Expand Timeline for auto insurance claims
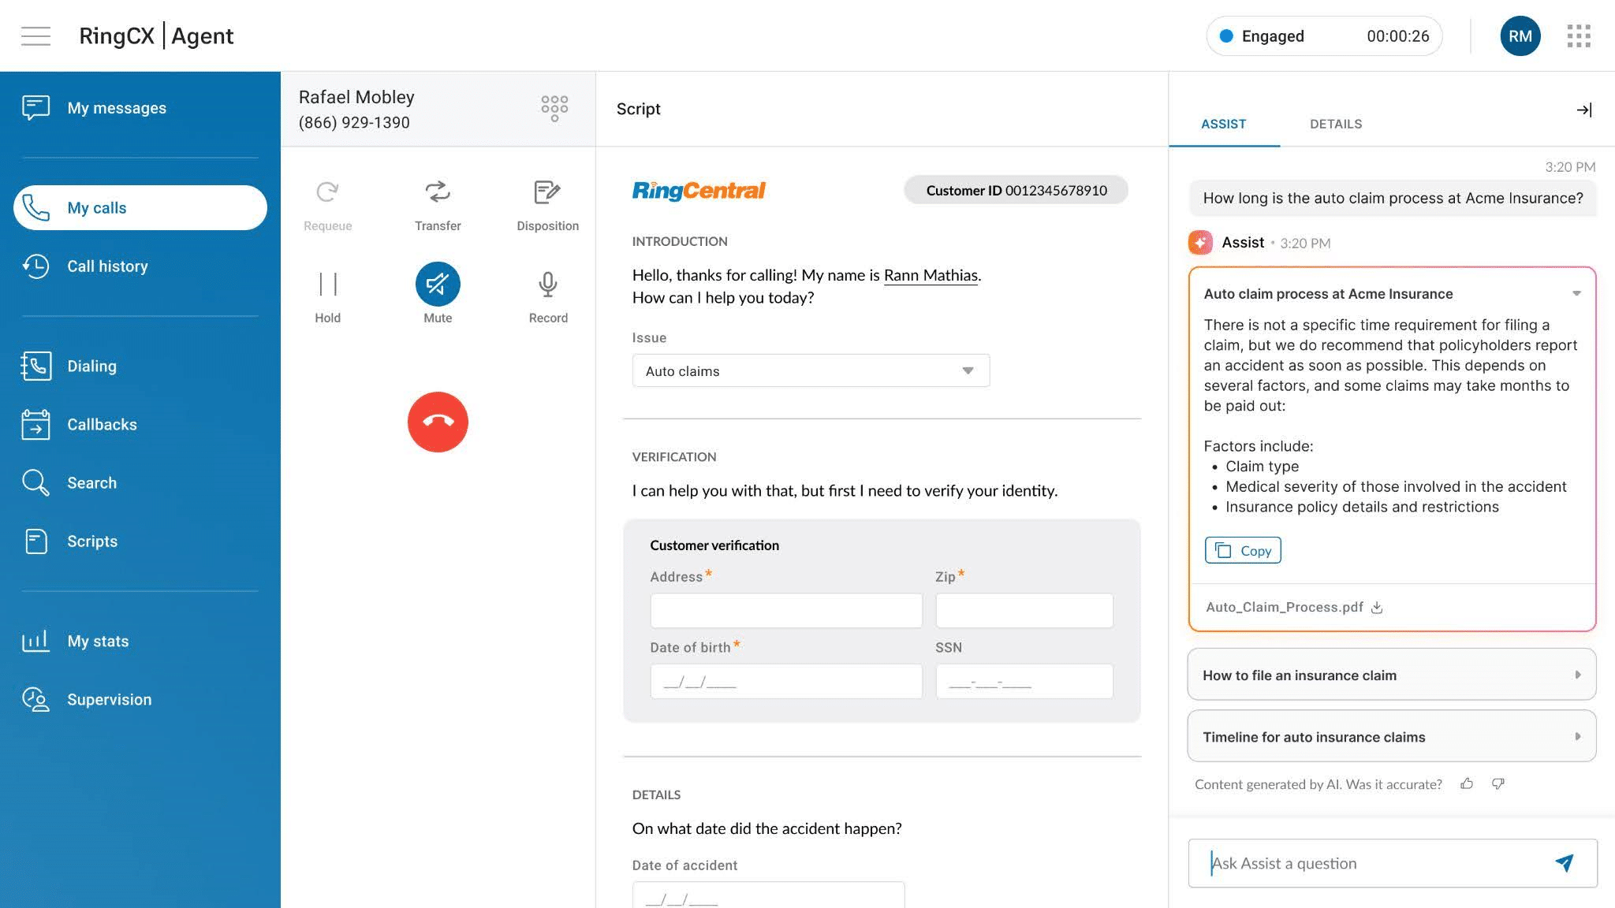The width and height of the screenshot is (1615, 908). (x=1391, y=736)
